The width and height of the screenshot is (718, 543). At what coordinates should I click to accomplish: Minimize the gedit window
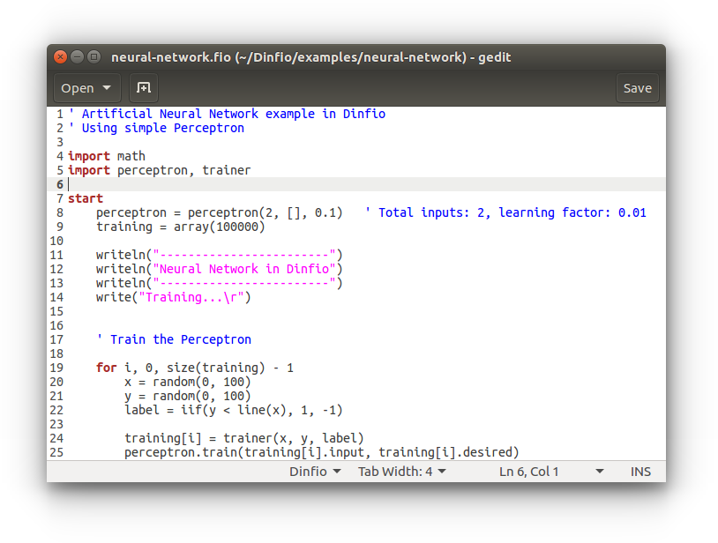pyautogui.click(x=77, y=57)
